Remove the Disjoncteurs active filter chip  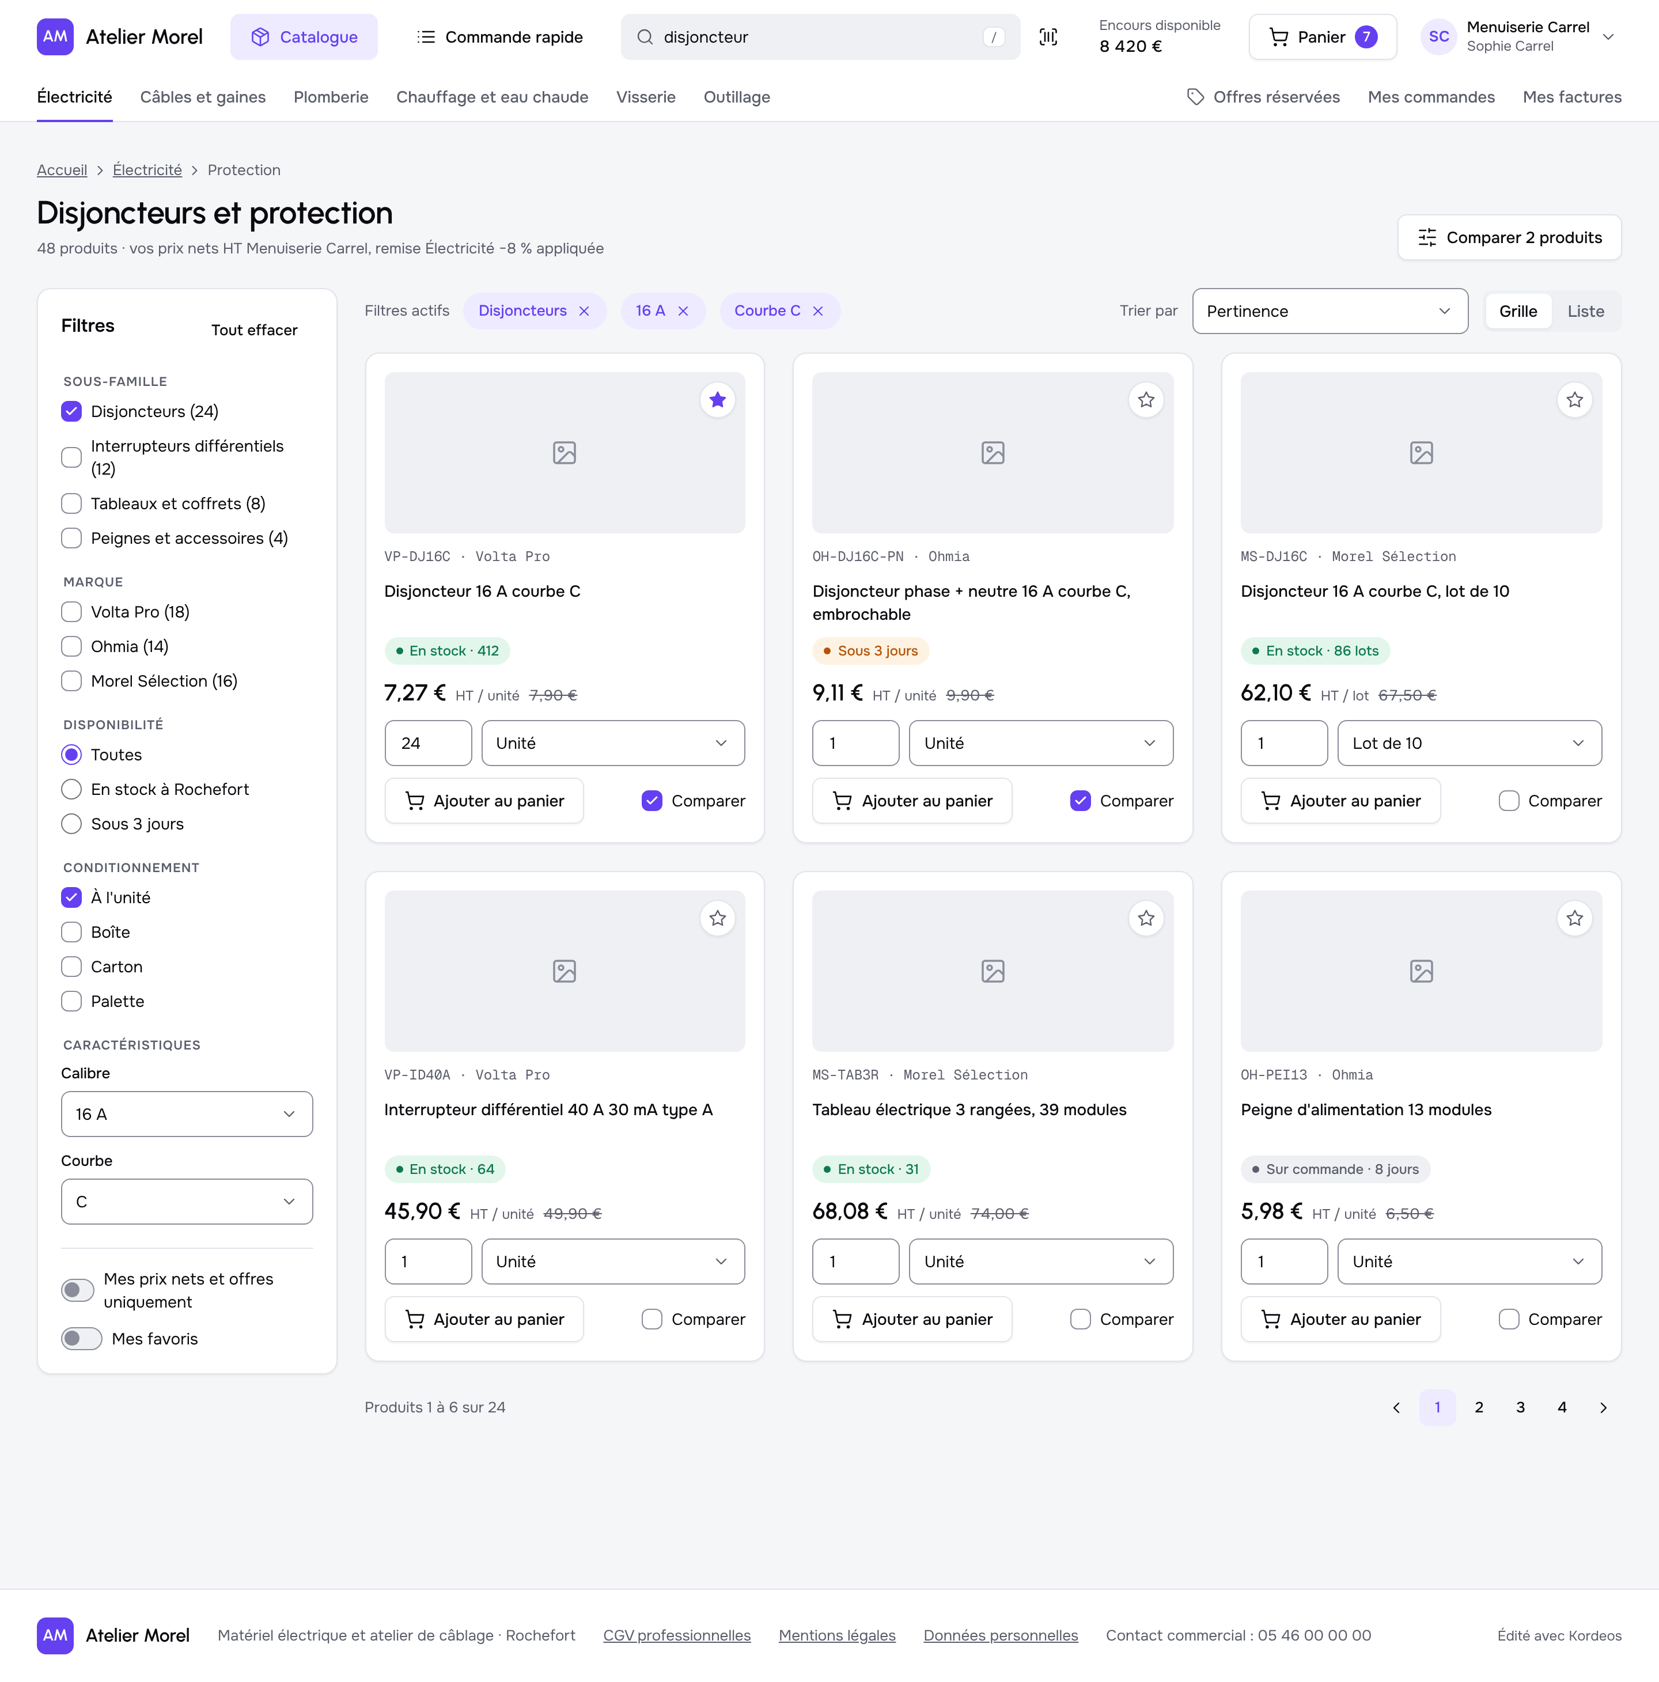(584, 311)
